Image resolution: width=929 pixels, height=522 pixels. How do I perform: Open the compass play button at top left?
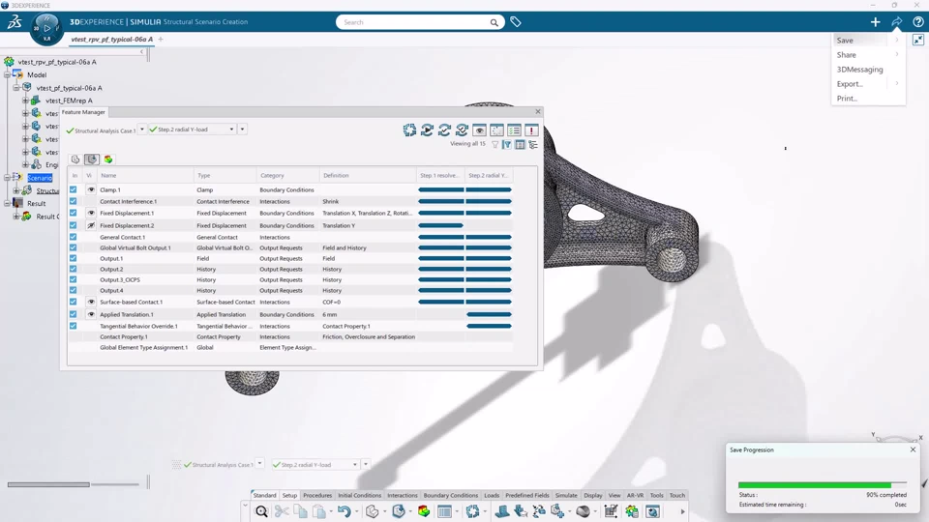46,28
